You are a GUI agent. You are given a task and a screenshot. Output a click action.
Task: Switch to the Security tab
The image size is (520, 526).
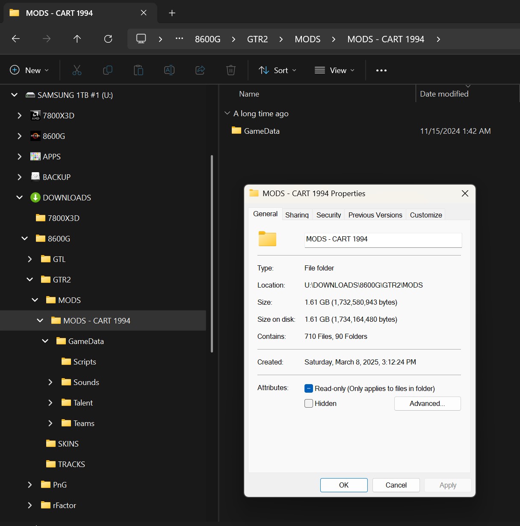pos(328,215)
